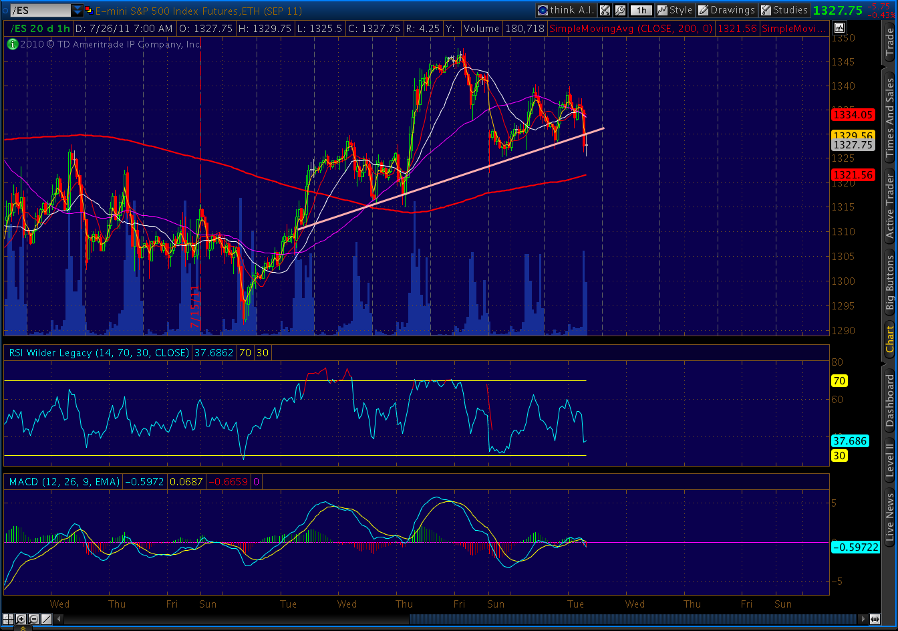Open the Active Trader side tab
898x631 pixels.
point(889,205)
